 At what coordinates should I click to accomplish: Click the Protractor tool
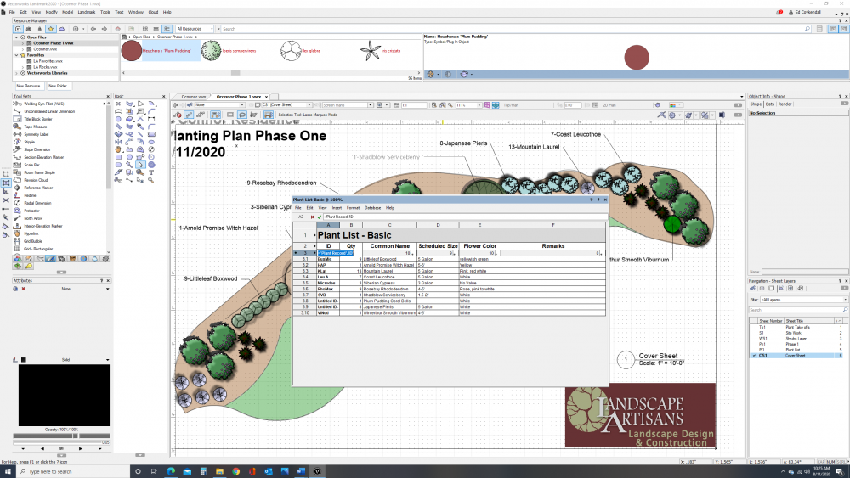pos(33,211)
